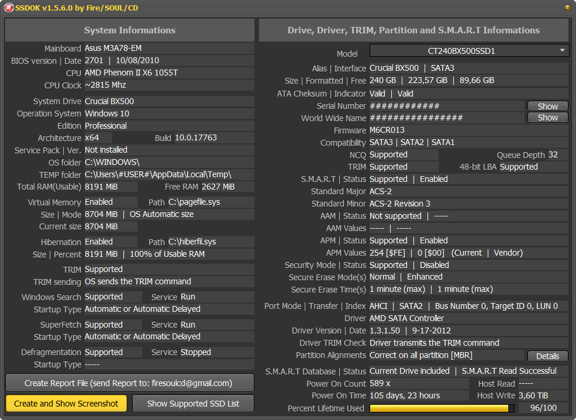Screen dimensions: 576x420
Task: Select OS folder C:\WINDOWS\ value
Action: point(170,162)
